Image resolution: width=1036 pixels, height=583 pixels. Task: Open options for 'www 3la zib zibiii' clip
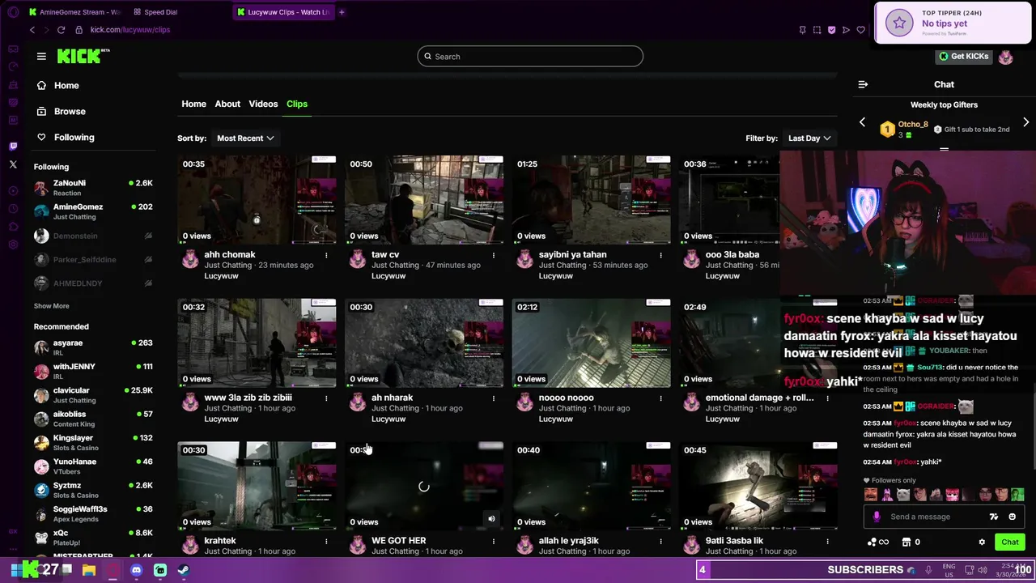coord(326,398)
